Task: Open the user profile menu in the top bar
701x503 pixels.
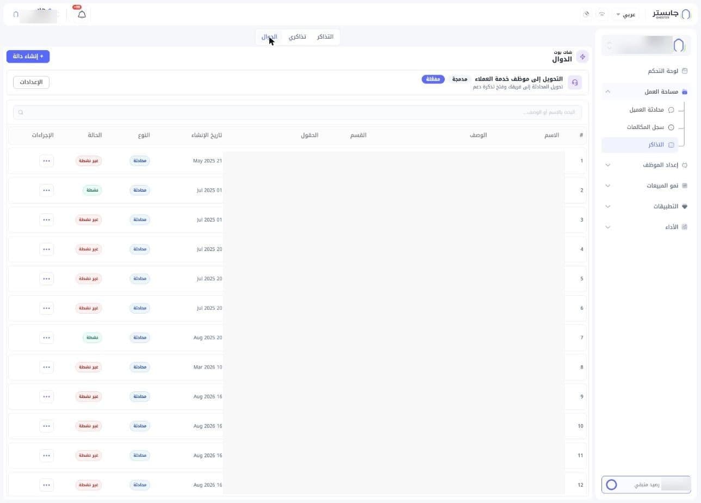Action: 36,14
